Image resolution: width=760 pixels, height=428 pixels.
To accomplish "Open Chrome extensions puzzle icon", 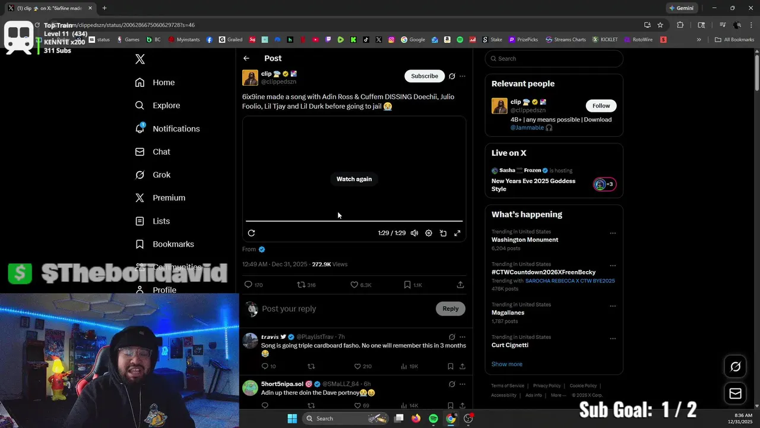I will pyautogui.click(x=680, y=25).
